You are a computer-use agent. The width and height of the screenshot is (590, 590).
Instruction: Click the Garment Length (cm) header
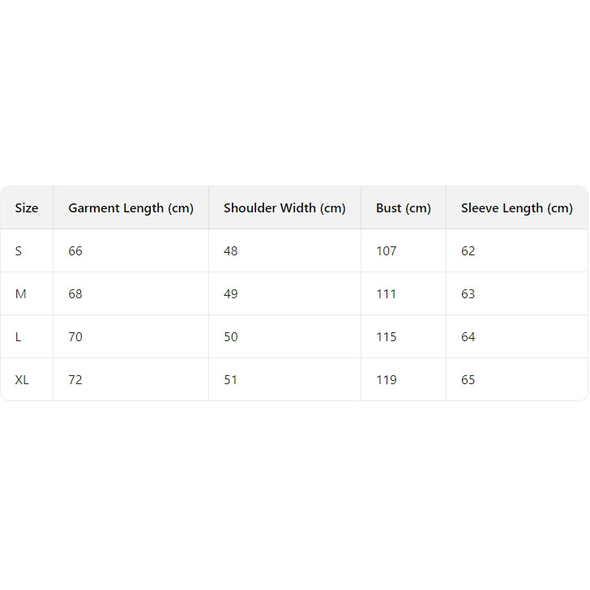pyautogui.click(x=130, y=208)
